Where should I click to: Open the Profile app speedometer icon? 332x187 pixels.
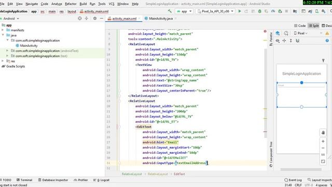pos(273,11)
